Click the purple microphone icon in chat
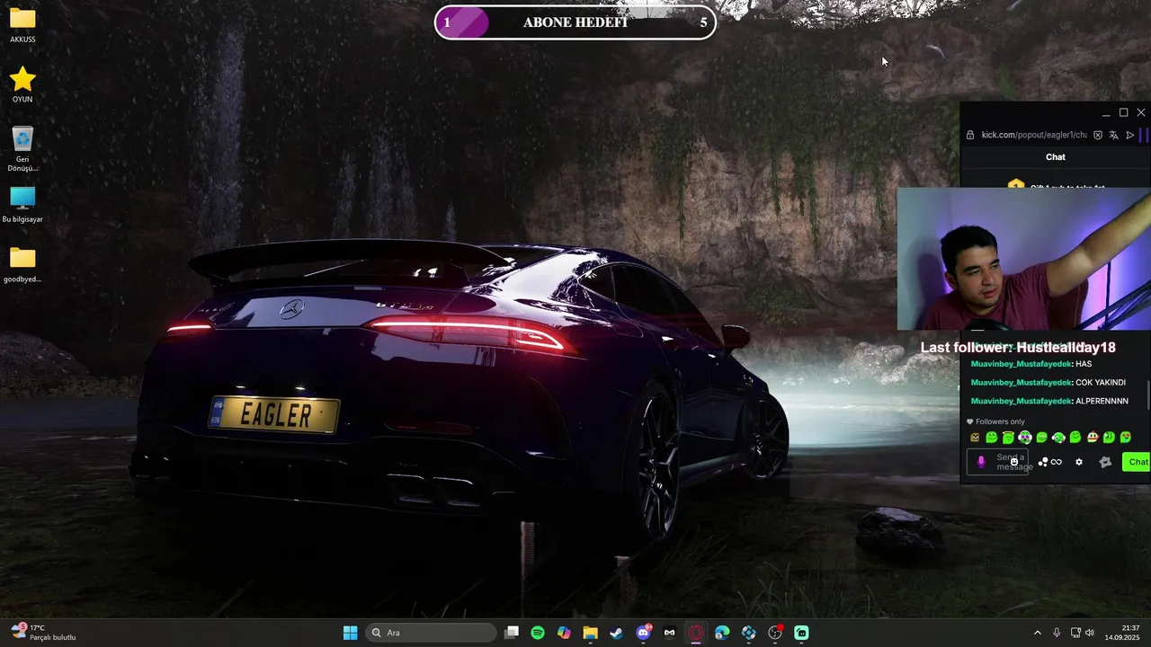This screenshot has height=647, width=1151. (x=981, y=462)
